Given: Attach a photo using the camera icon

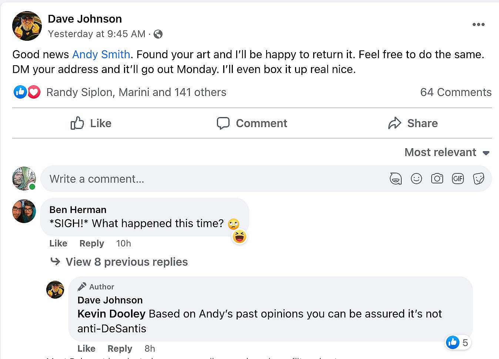Looking at the screenshot, I should (437, 179).
